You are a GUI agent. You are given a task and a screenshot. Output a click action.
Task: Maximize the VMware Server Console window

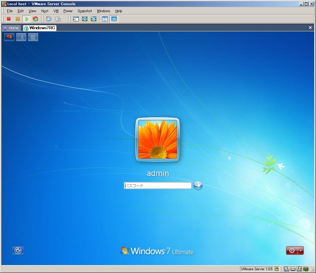click(306, 4)
